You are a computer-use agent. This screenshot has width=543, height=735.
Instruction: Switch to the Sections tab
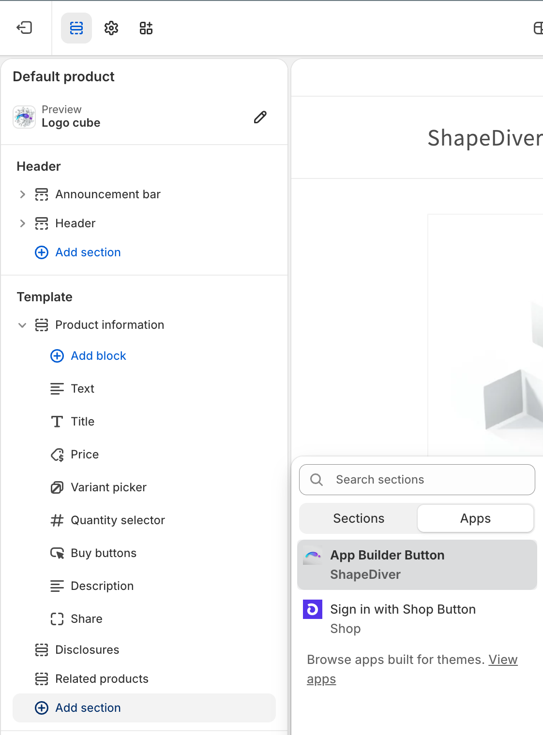(x=359, y=518)
